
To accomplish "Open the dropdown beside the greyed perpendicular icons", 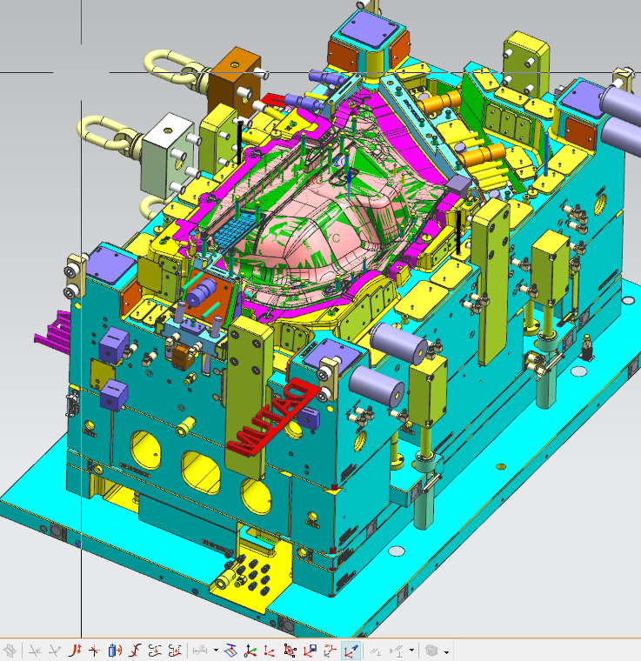I will [411, 651].
